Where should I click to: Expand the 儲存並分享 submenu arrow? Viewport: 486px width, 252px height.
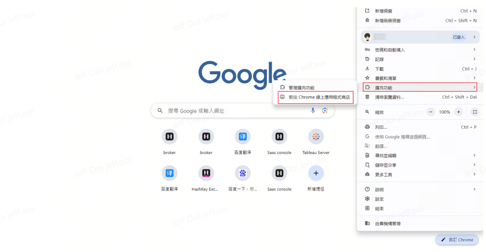(x=474, y=165)
